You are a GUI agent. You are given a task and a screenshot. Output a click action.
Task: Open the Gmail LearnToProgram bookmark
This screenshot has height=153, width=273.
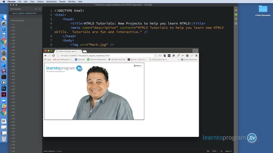click(63, 59)
